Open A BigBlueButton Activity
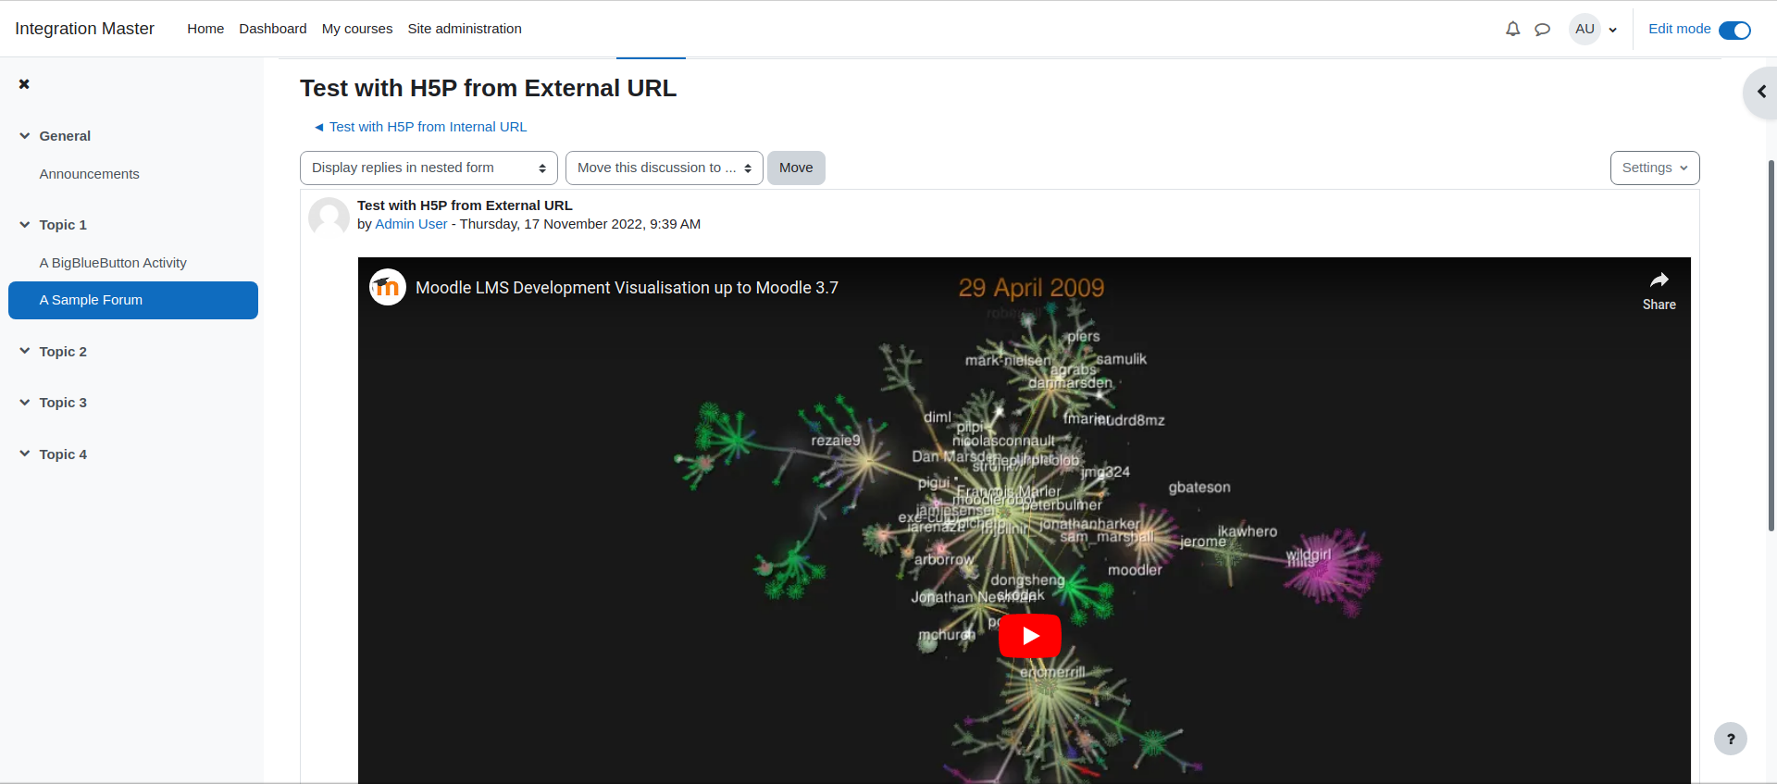This screenshot has width=1777, height=784. point(113,263)
